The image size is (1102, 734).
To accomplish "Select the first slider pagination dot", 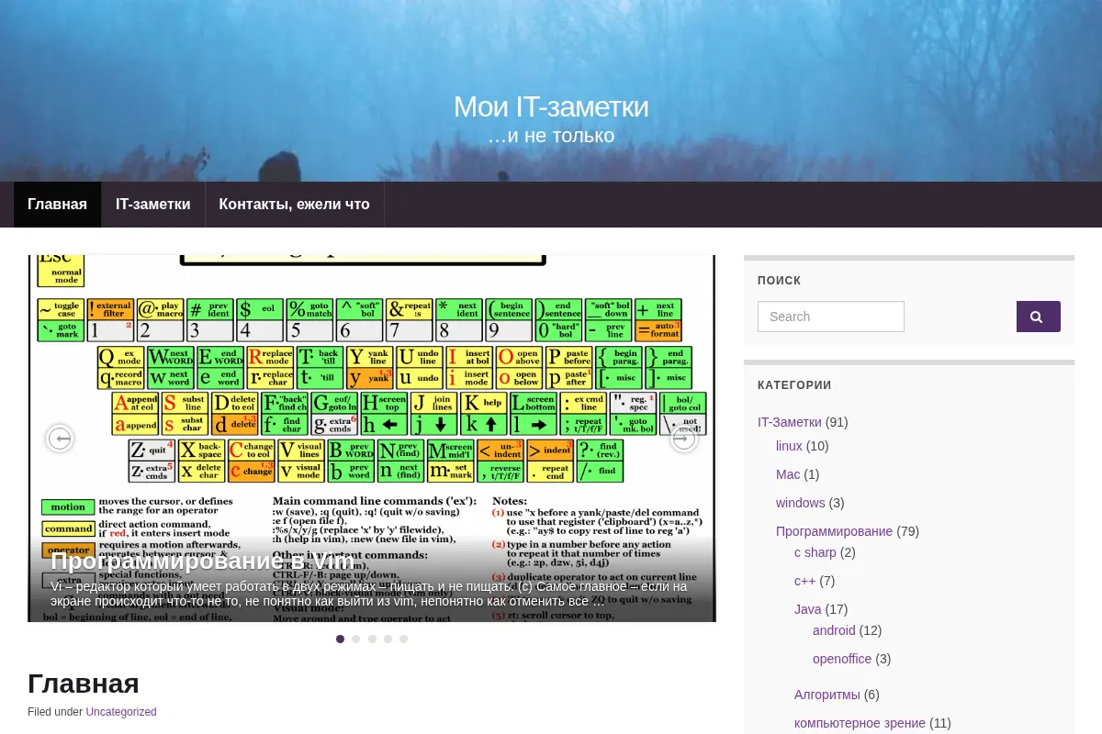I will click(x=341, y=639).
